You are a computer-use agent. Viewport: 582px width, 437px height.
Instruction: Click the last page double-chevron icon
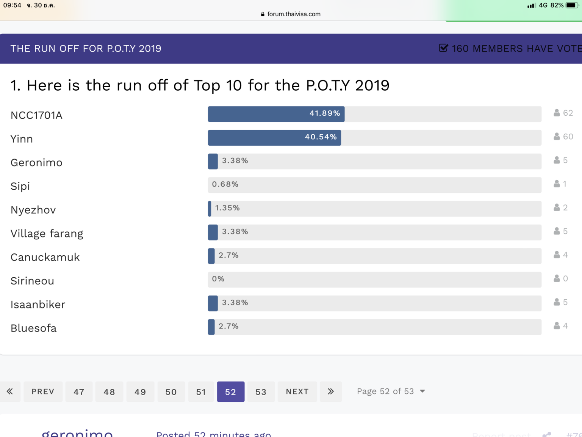pyautogui.click(x=331, y=391)
